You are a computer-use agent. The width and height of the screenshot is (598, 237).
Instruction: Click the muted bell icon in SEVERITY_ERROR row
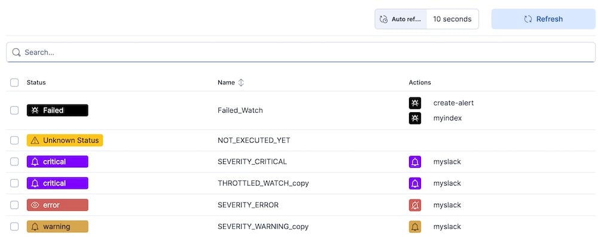(x=415, y=205)
